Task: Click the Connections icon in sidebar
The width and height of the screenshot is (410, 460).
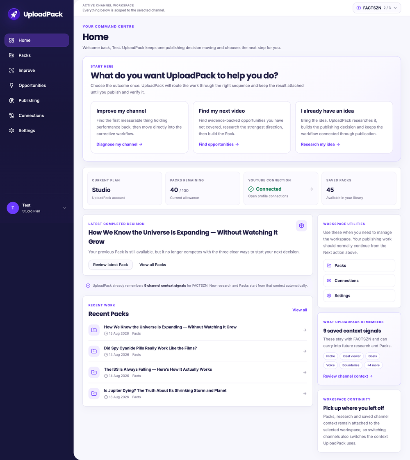Action: pyautogui.click(x=11, y=116)
